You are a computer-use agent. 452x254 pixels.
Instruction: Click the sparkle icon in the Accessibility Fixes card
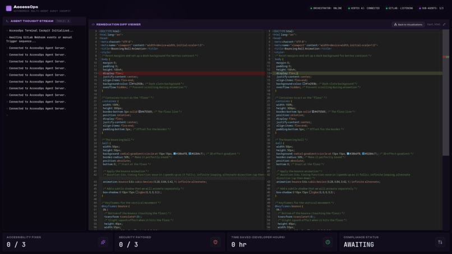103,242
